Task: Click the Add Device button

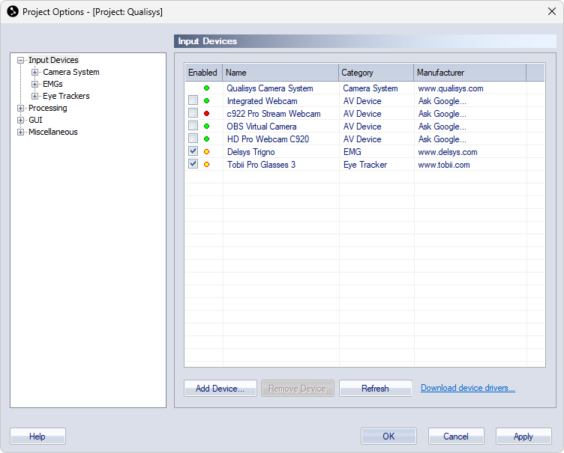Action: tap(220, 389)
